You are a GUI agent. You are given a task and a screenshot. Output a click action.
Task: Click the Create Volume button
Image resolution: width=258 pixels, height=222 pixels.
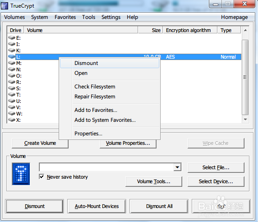pyautogui.click(x=40, y=143)
